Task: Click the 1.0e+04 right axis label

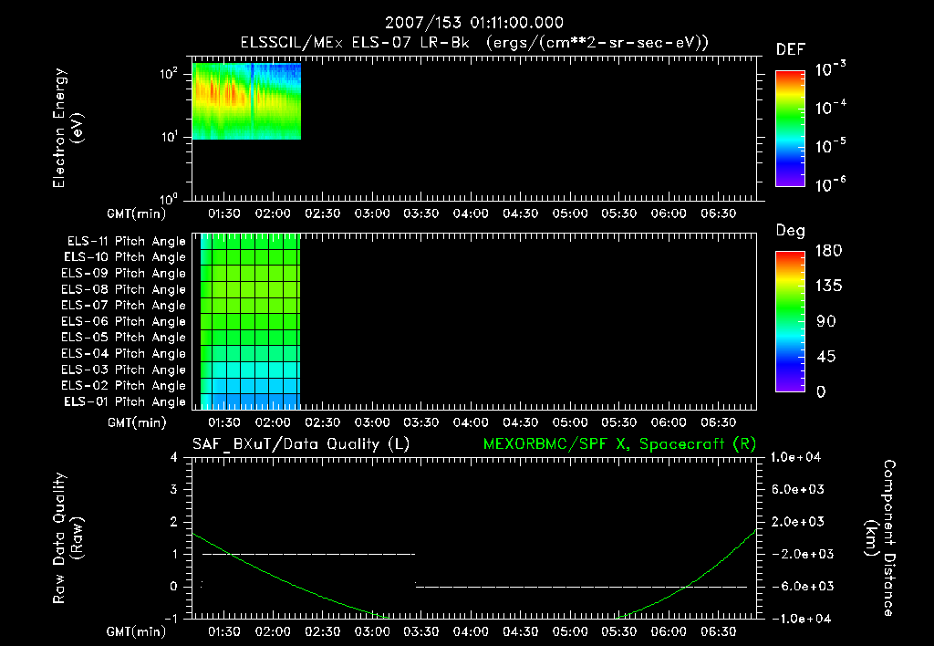Action: [795, 457]
